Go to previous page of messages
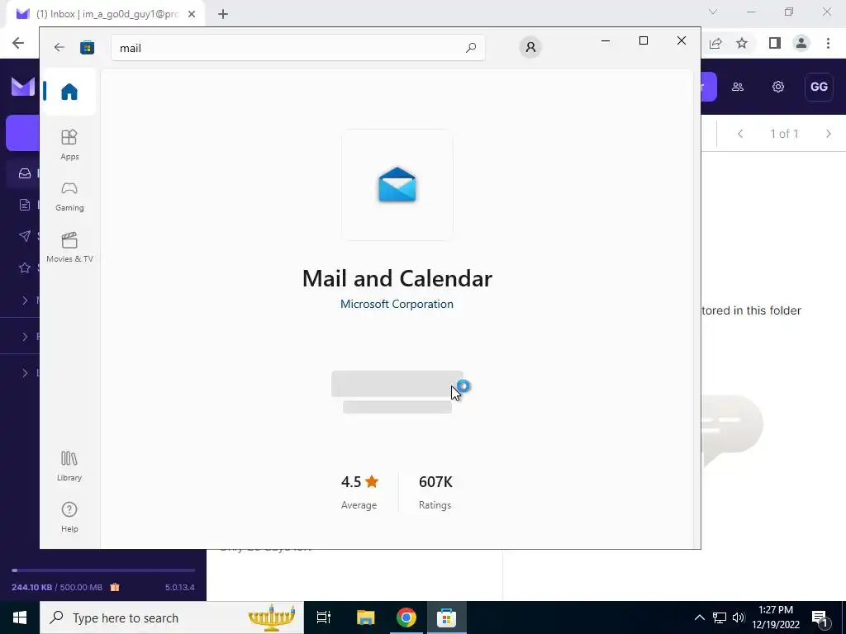Viewport: 846px width, 634px height. click(740, 134)
